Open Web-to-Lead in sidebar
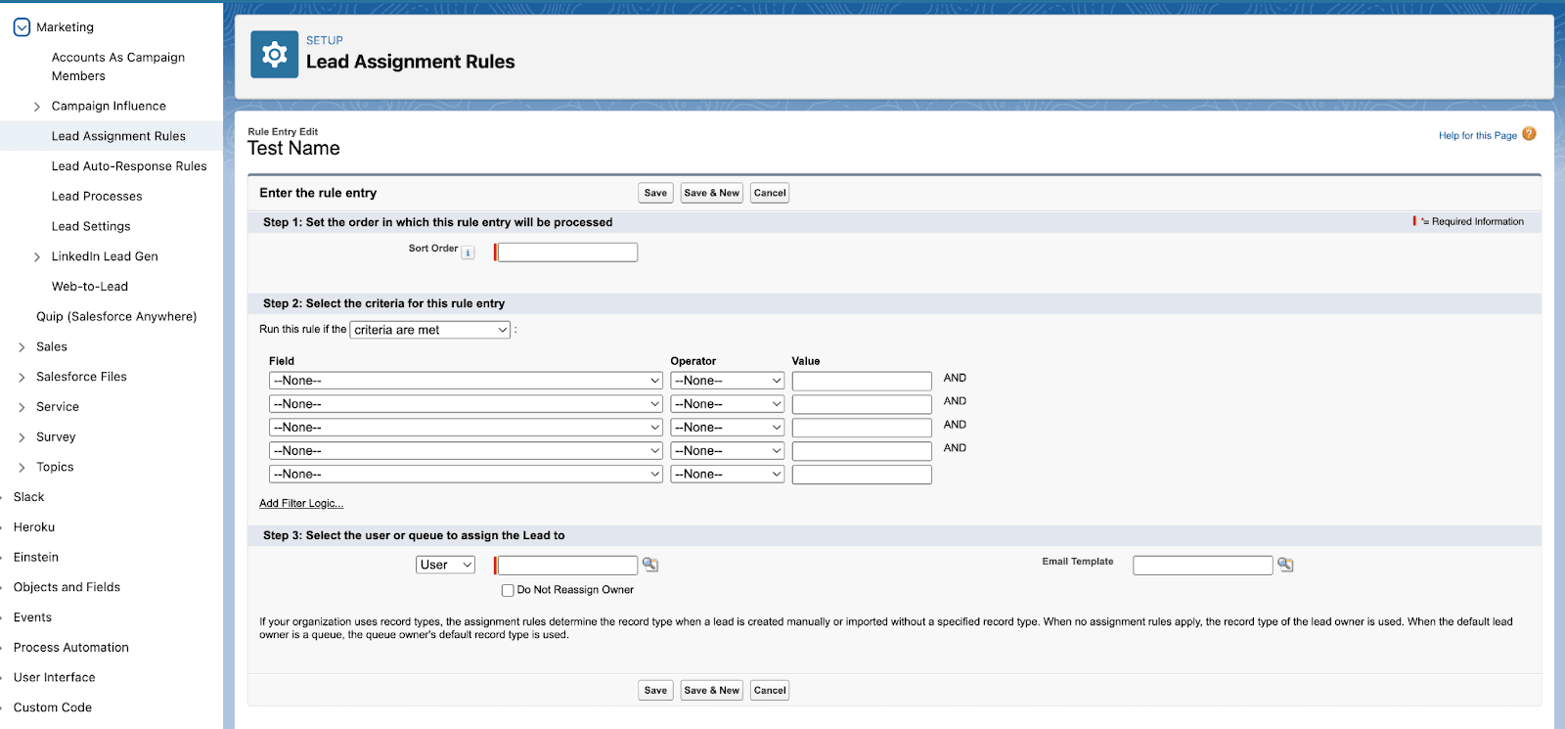This screenshot has width=1565, height=729. (90, 287)
